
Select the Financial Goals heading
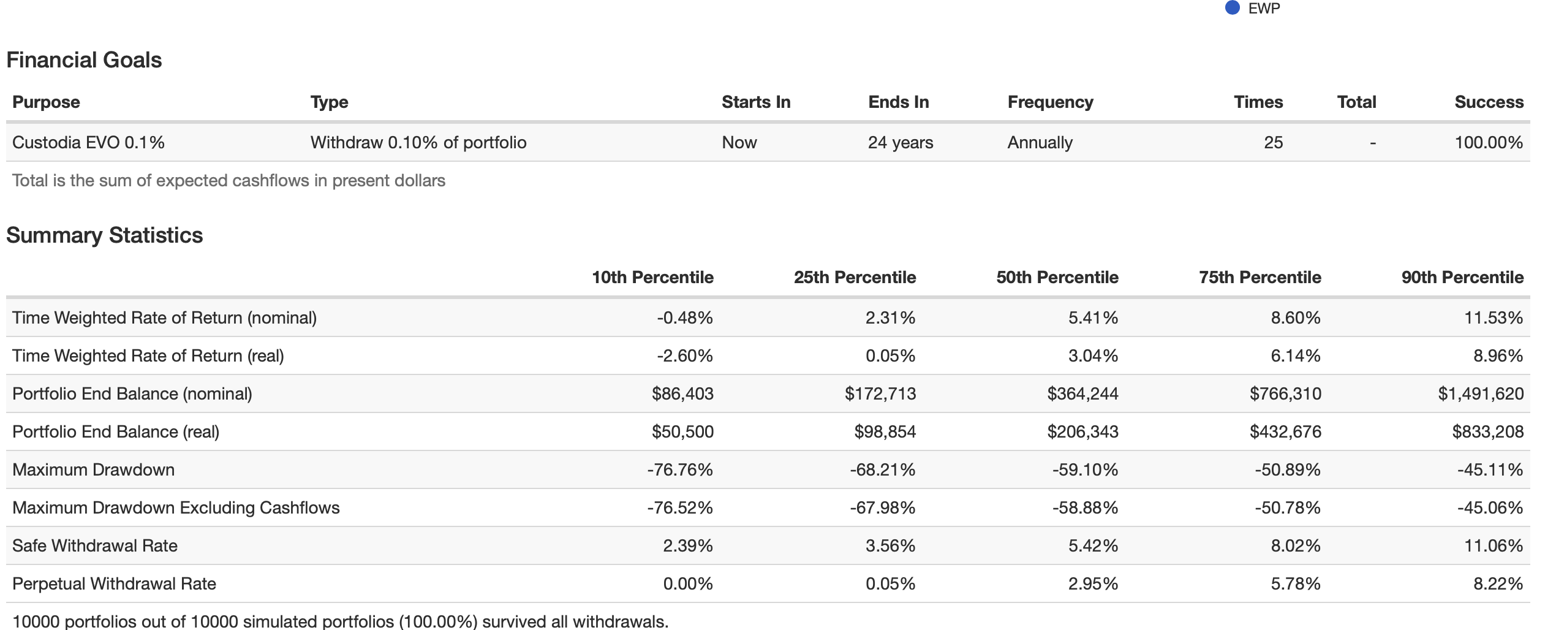84,60
